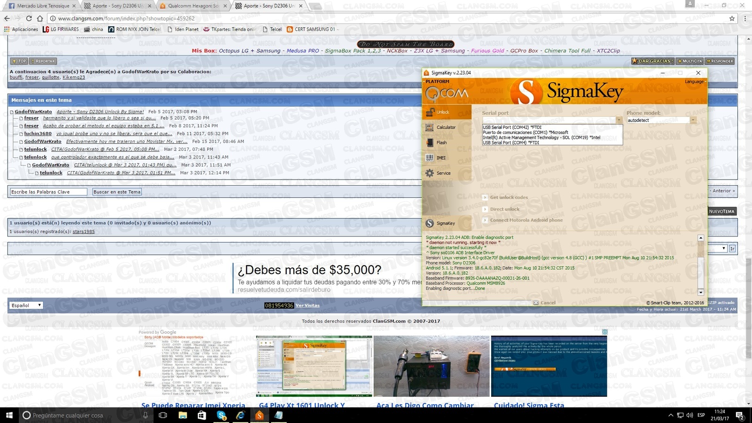Click Direct unlock button
Screen dimensions: 752x423
pyautogui.click(x=501, y=209)
